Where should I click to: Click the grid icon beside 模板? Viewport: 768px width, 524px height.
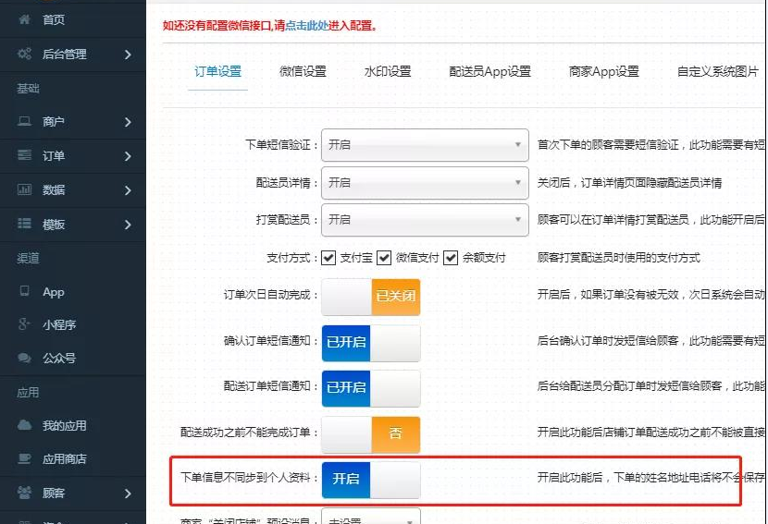tap(24, 224)
